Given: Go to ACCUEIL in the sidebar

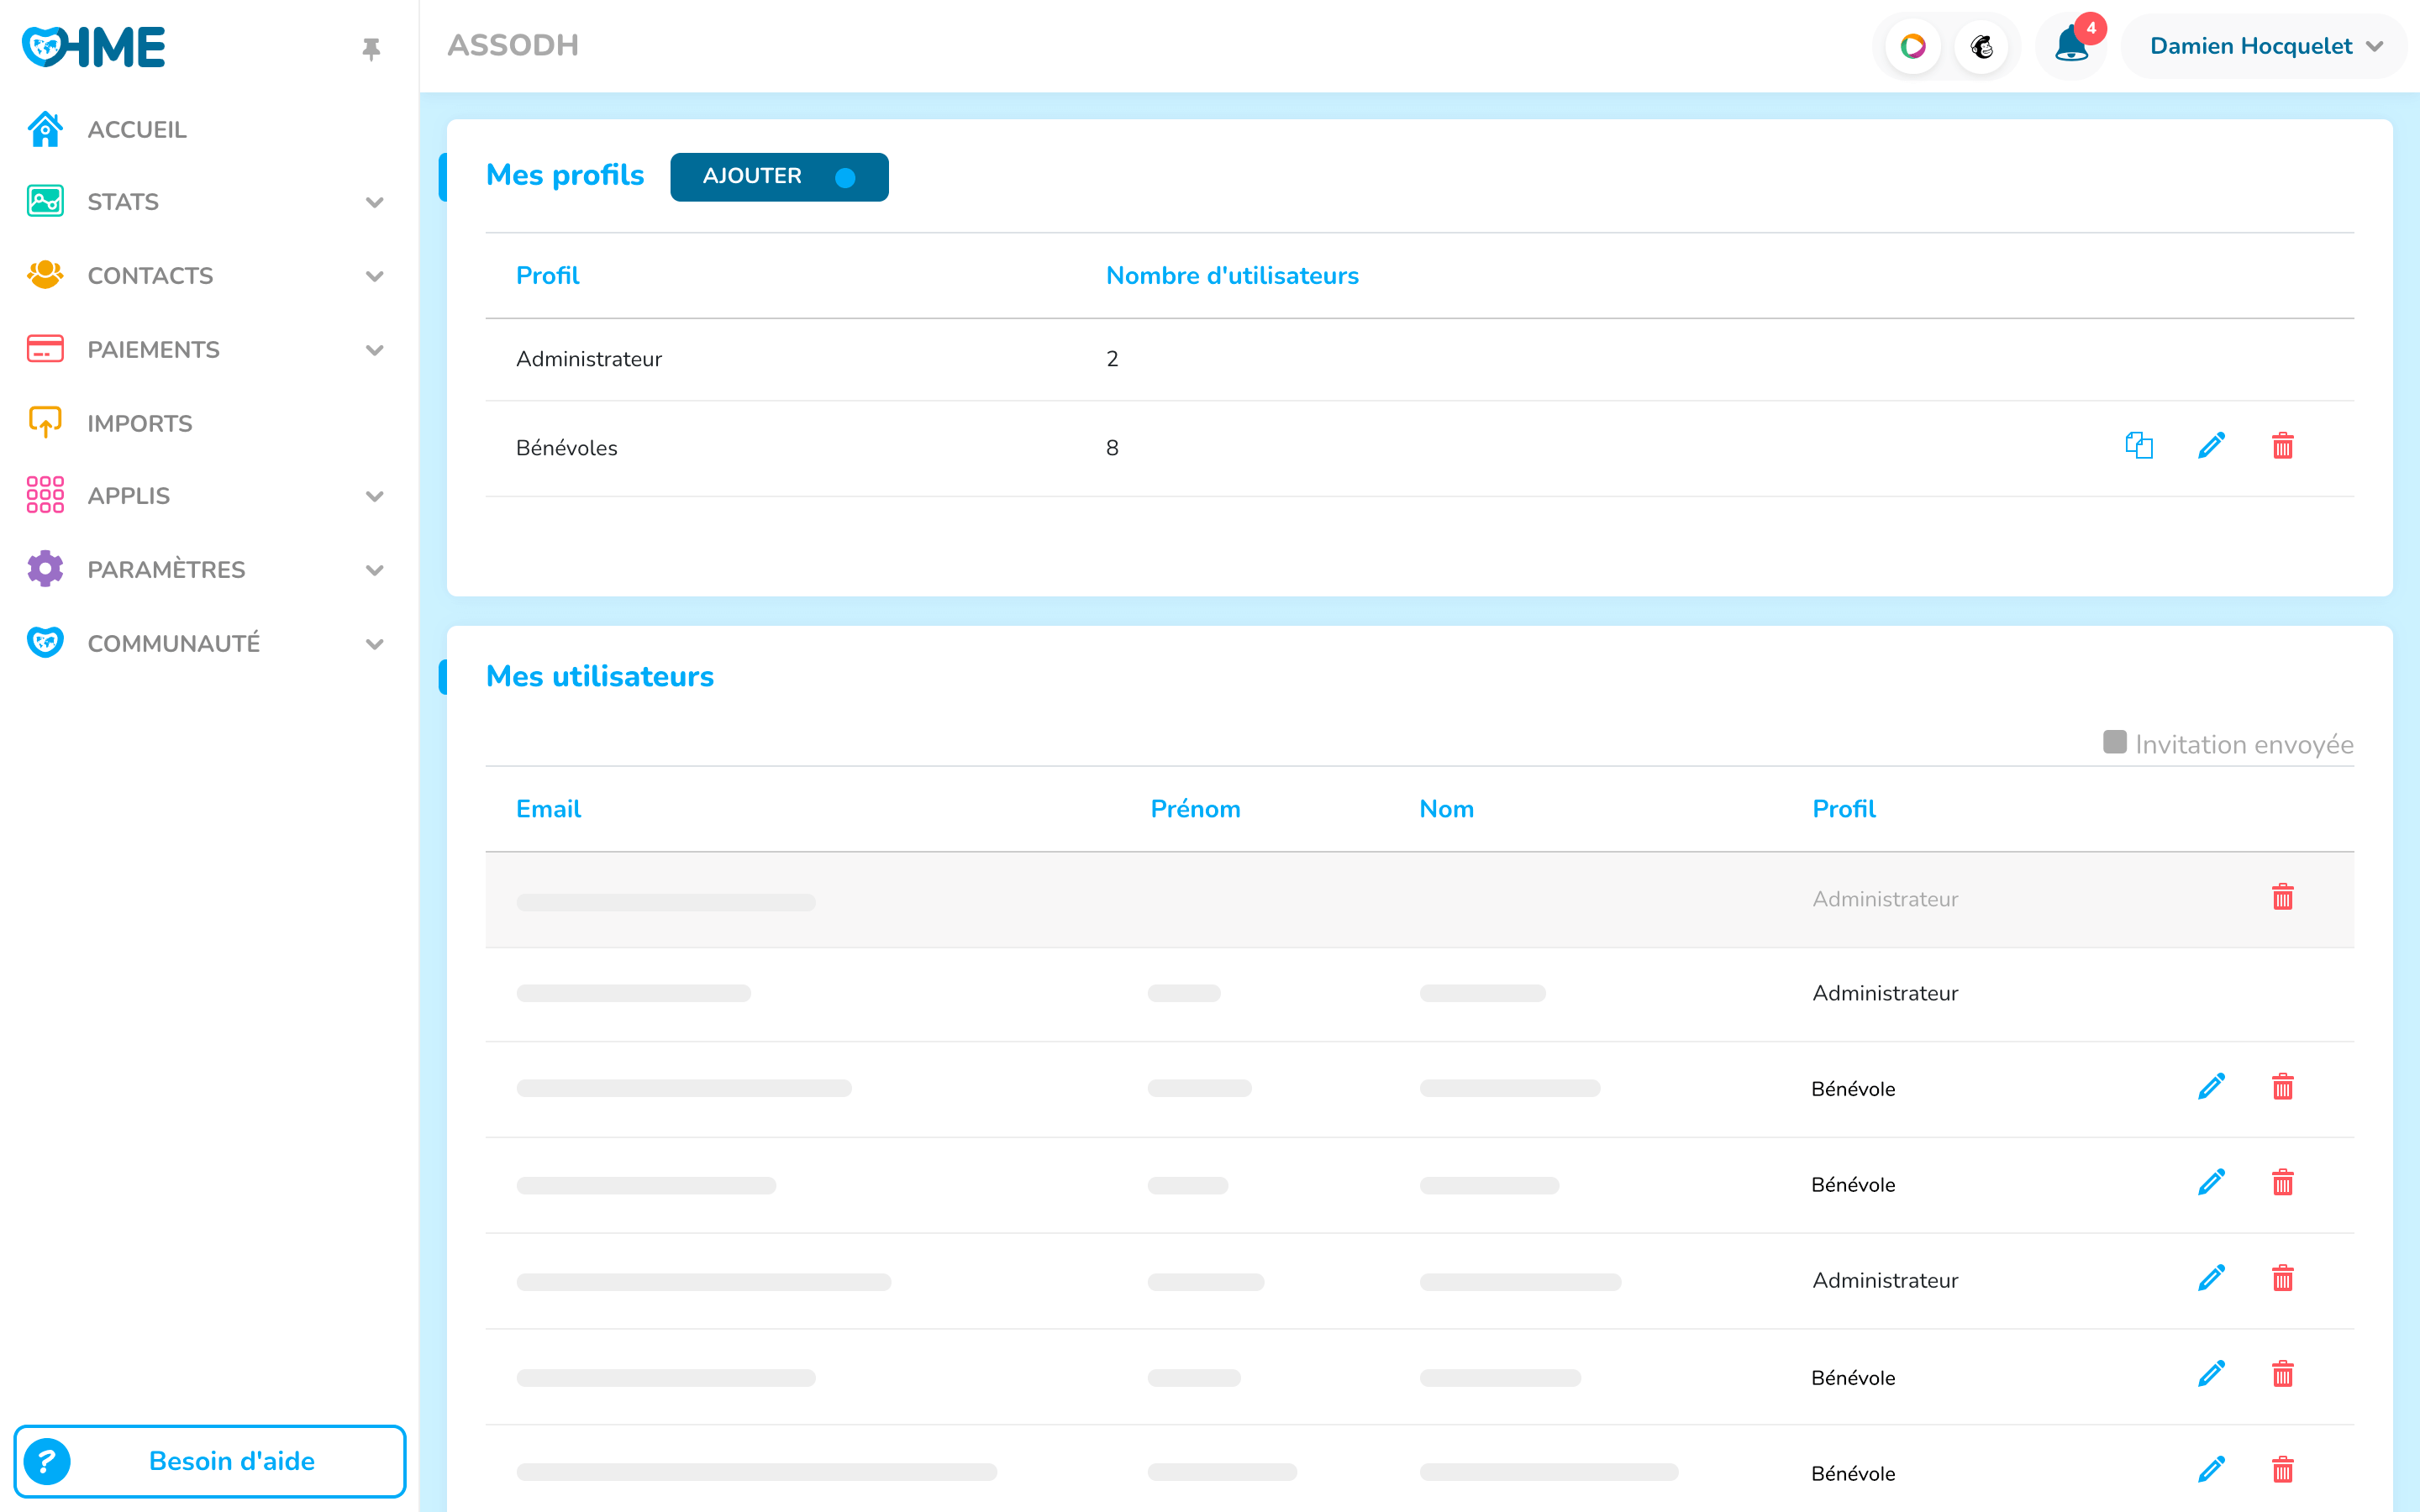Looking at the screenshot, I should [x=137, y=130].
